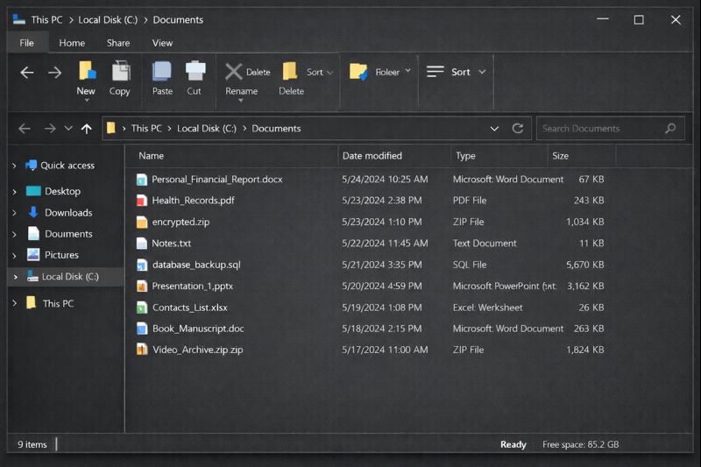
Task: Open the address bar history dropdown
Action: click(x=495, y=128)
